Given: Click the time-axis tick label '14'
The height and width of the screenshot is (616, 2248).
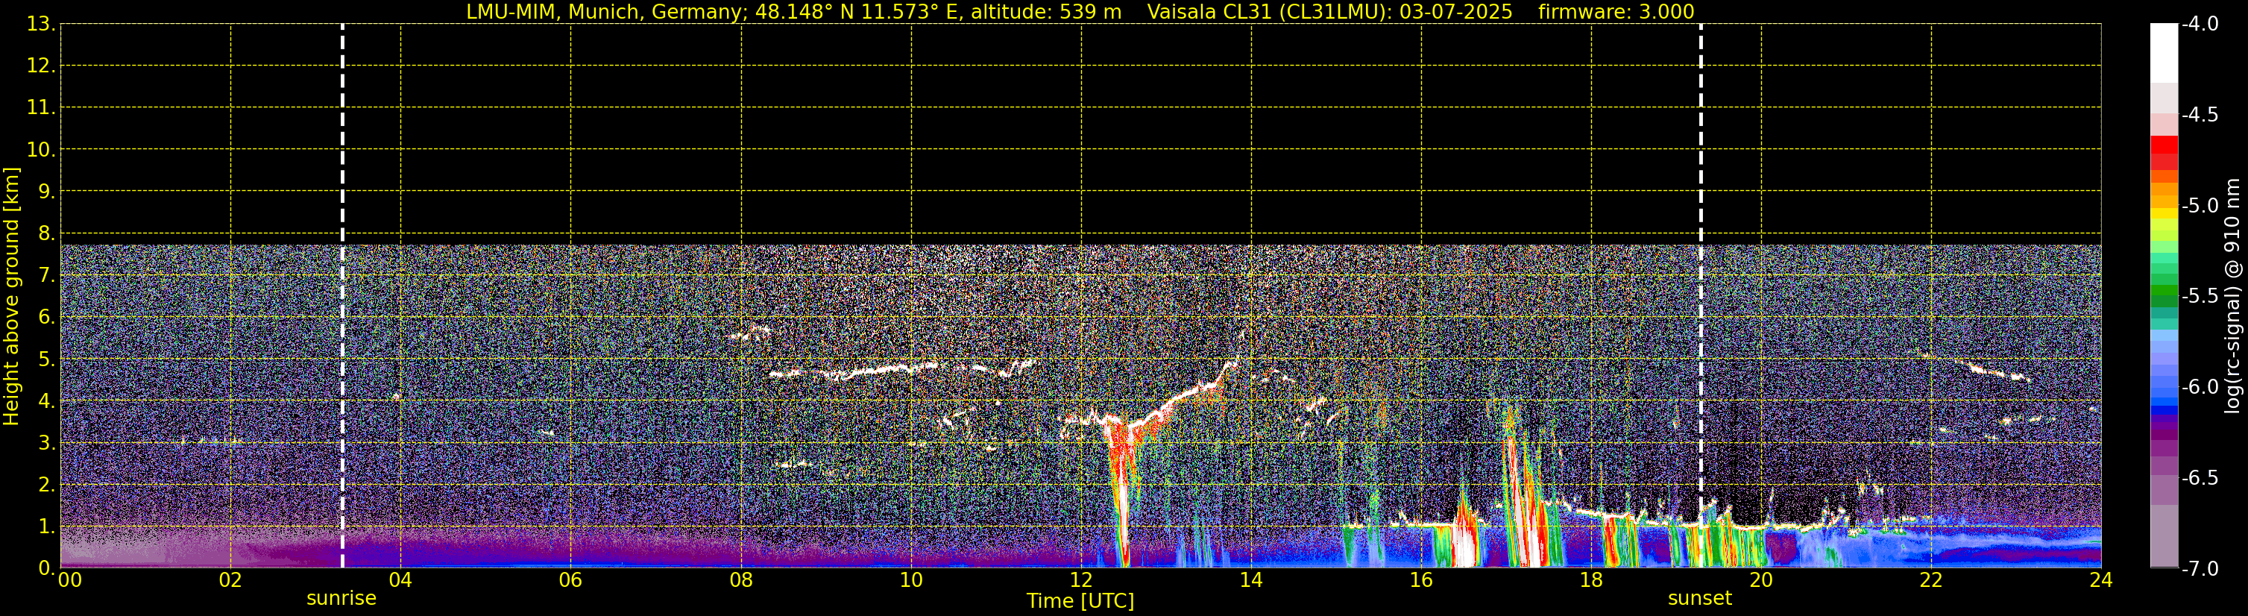Looking at the screenshot, I should (1251, 580).
